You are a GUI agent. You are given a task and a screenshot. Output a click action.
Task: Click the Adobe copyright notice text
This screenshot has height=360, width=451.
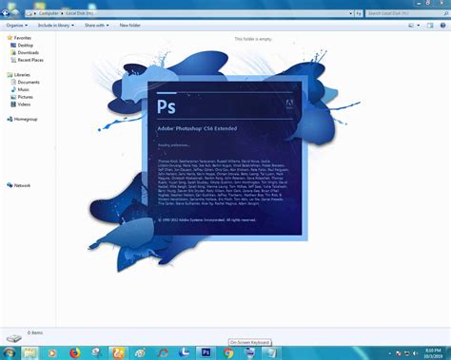pyautogui.click(x=206, y=220)
